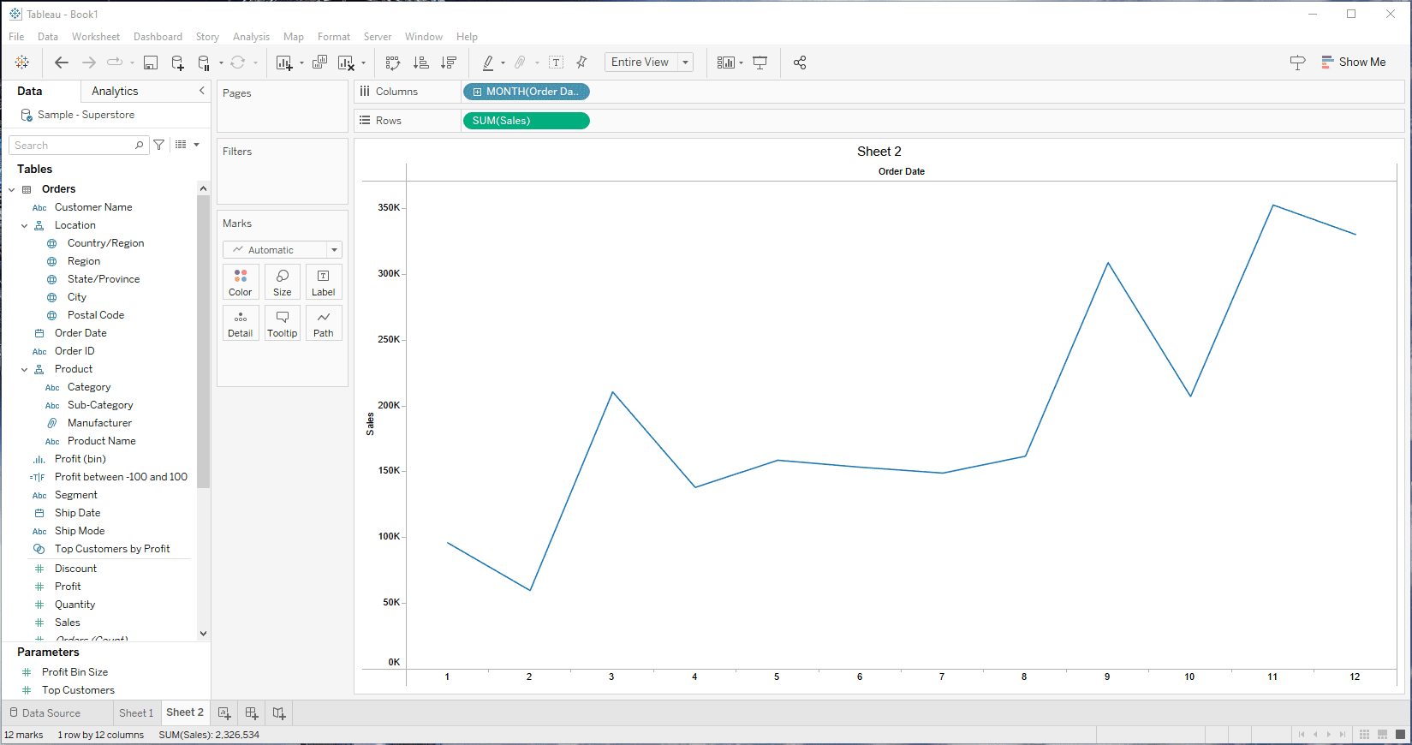Click the Show Me button
Image resolution: width=1412 pixels, height=745 pixels.
[1353, 63]
